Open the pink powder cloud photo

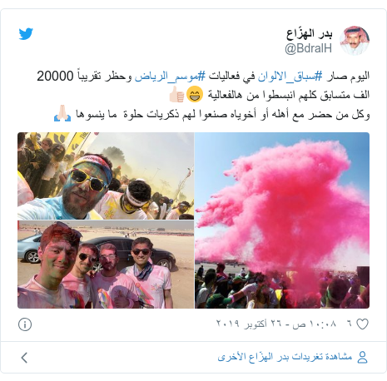(282, 220)
